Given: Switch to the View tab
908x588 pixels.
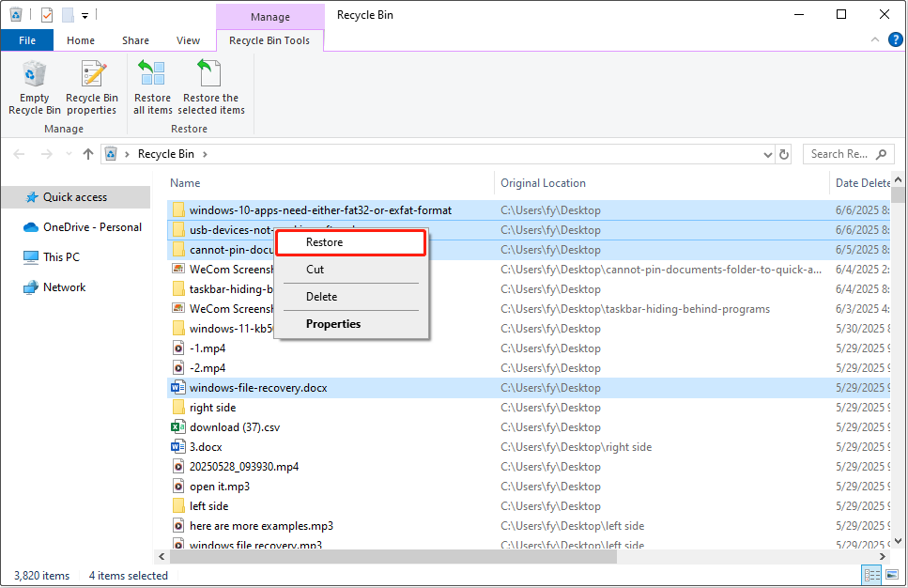Looking at the screenshot, I should (x=188, y=39).
